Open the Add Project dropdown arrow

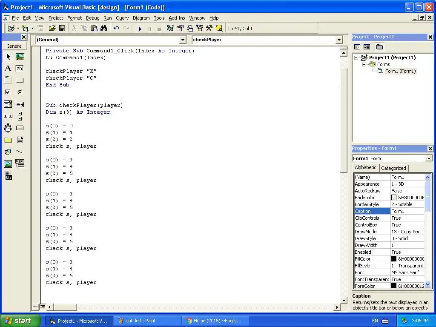tap(18, 29)
